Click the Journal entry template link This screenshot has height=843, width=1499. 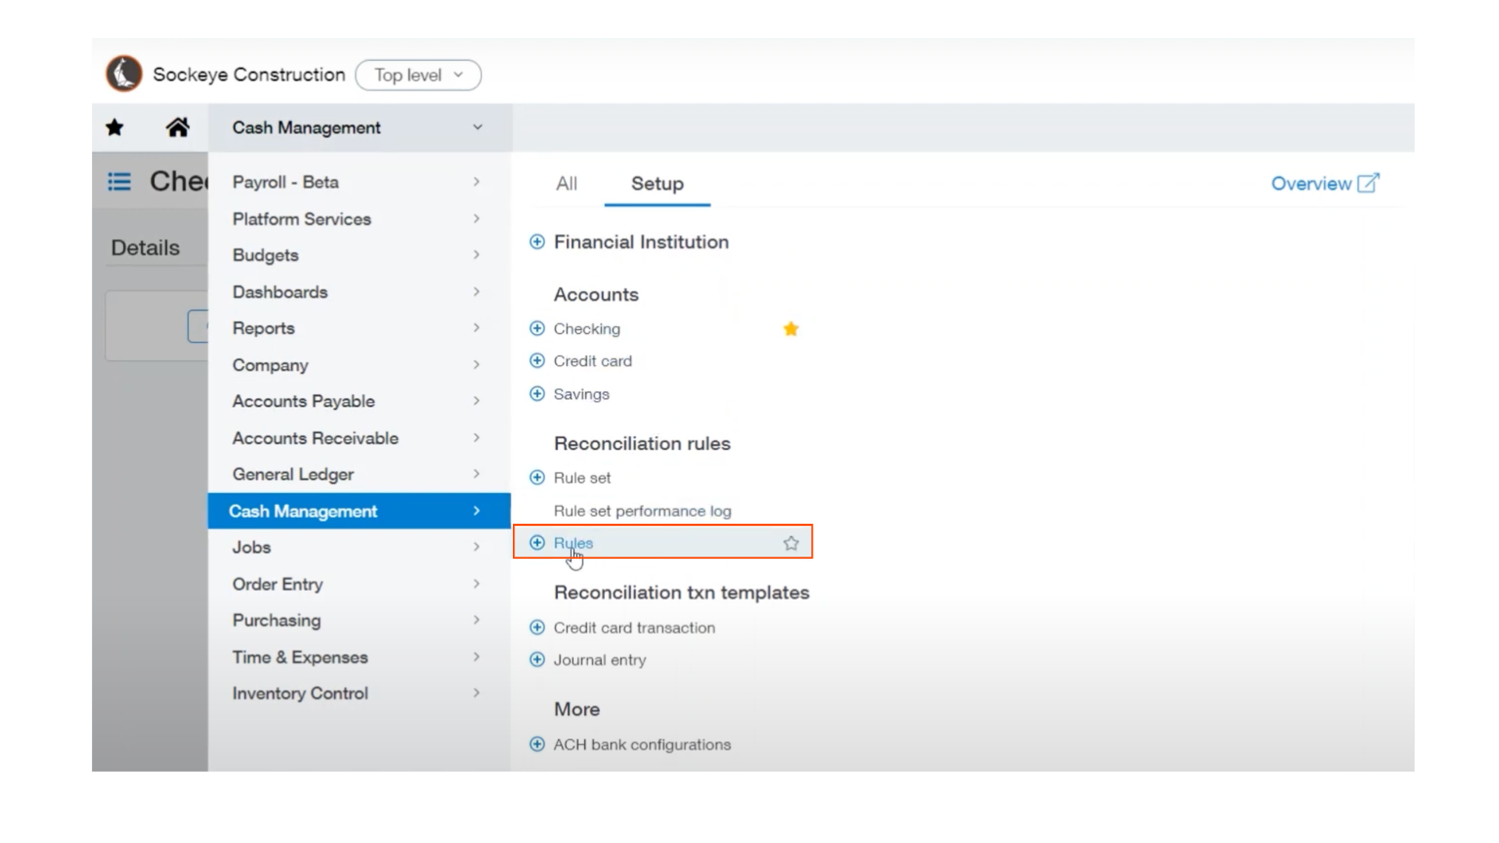[x=599, y=660]
